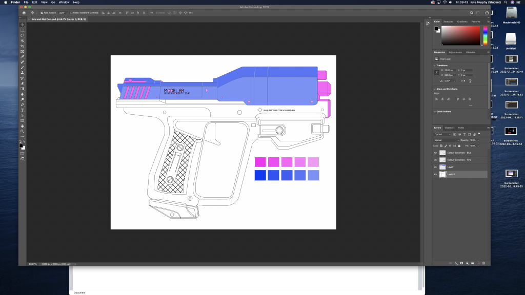Select the Pen tool
The height and width of the screenshot is (295, 525).
[23, 104]
